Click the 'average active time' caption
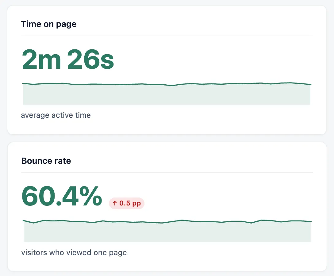Viewport: 334px width, 276px height. (56, 115)
